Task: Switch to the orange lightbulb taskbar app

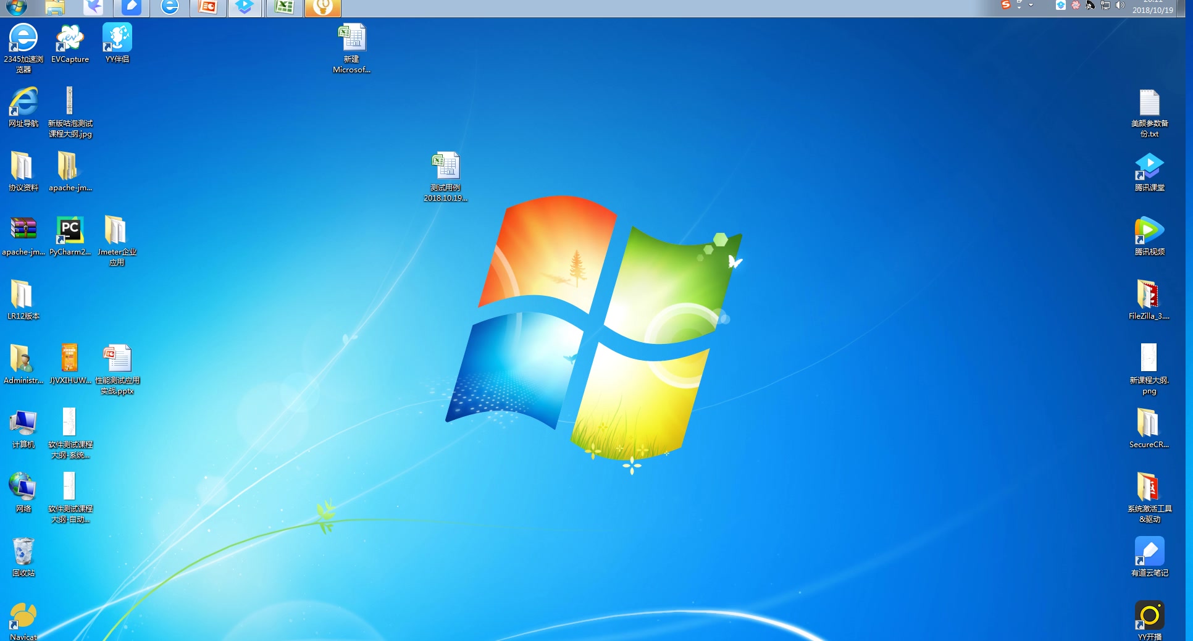Action: tap(322, 7)
